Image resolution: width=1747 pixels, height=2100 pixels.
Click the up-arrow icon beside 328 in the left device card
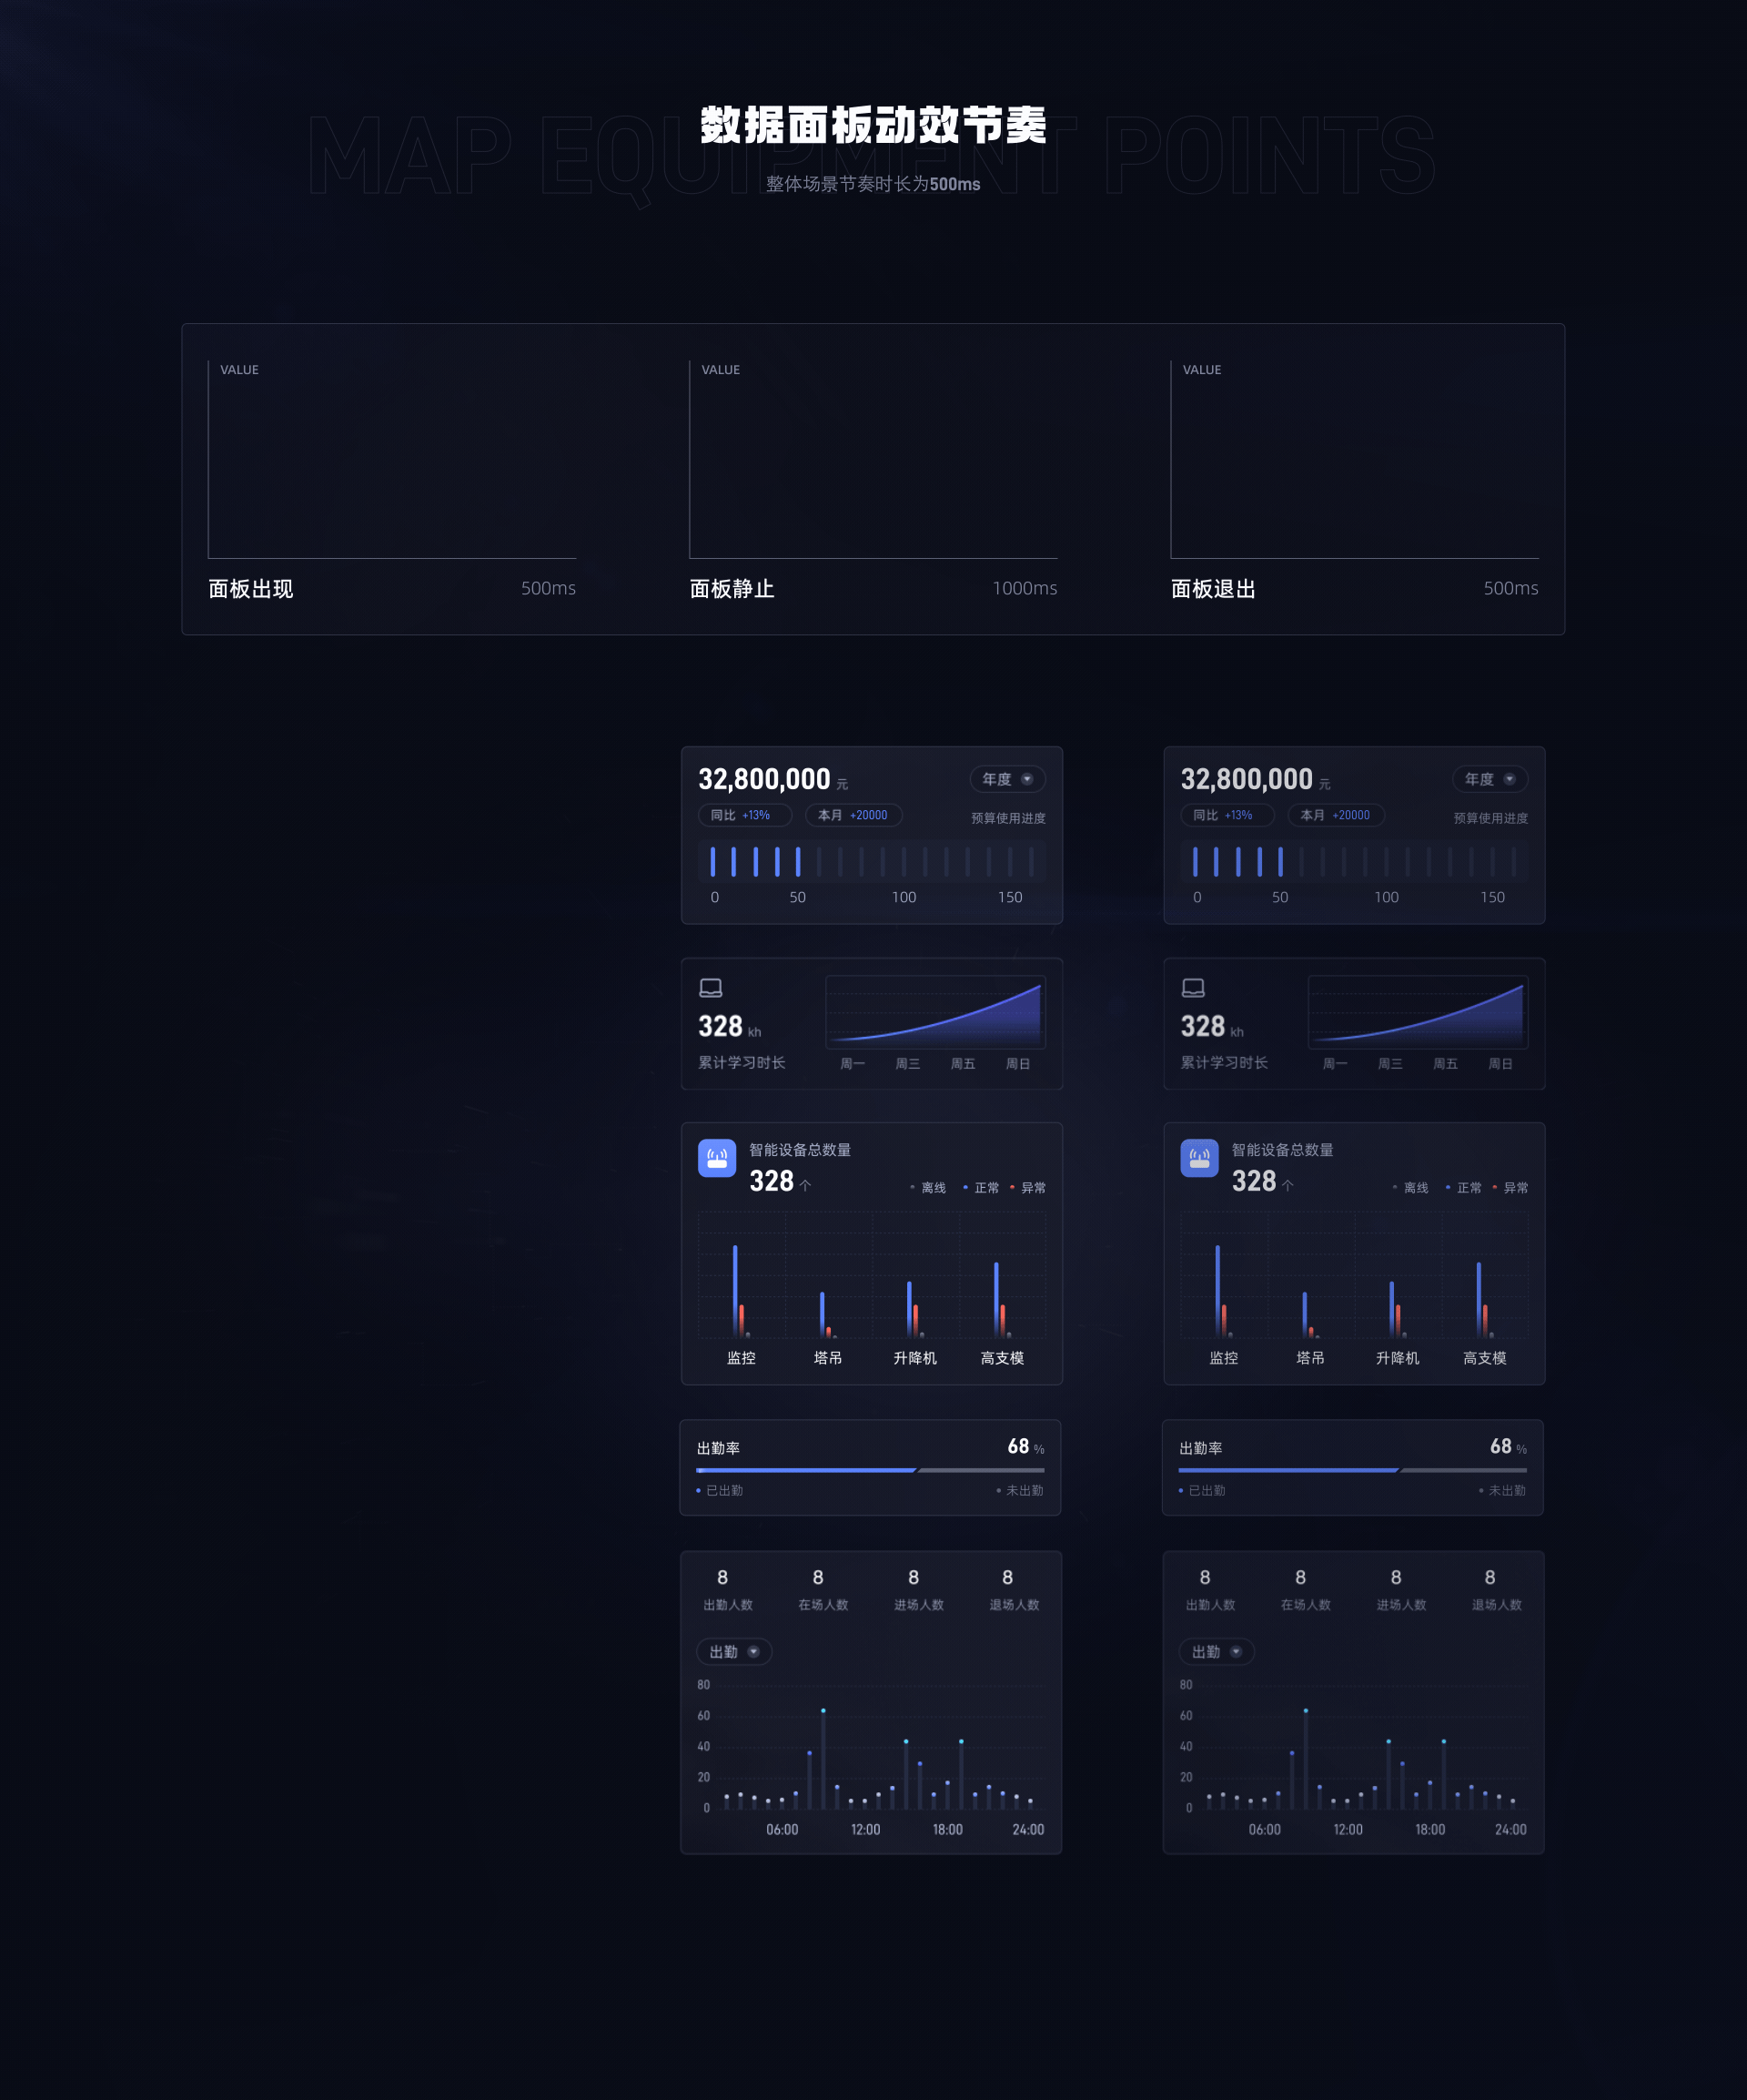click(x=805, y=1185)
